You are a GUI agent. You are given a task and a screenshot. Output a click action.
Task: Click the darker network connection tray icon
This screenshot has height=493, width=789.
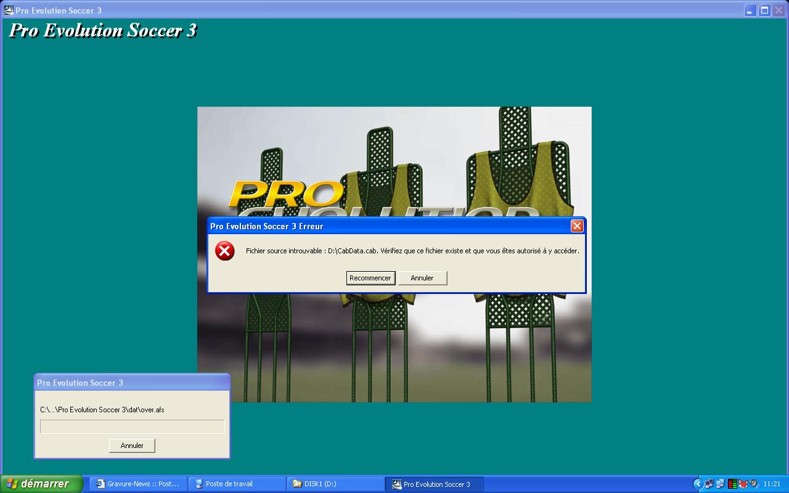pyautogui.click(x=709, y=484)
